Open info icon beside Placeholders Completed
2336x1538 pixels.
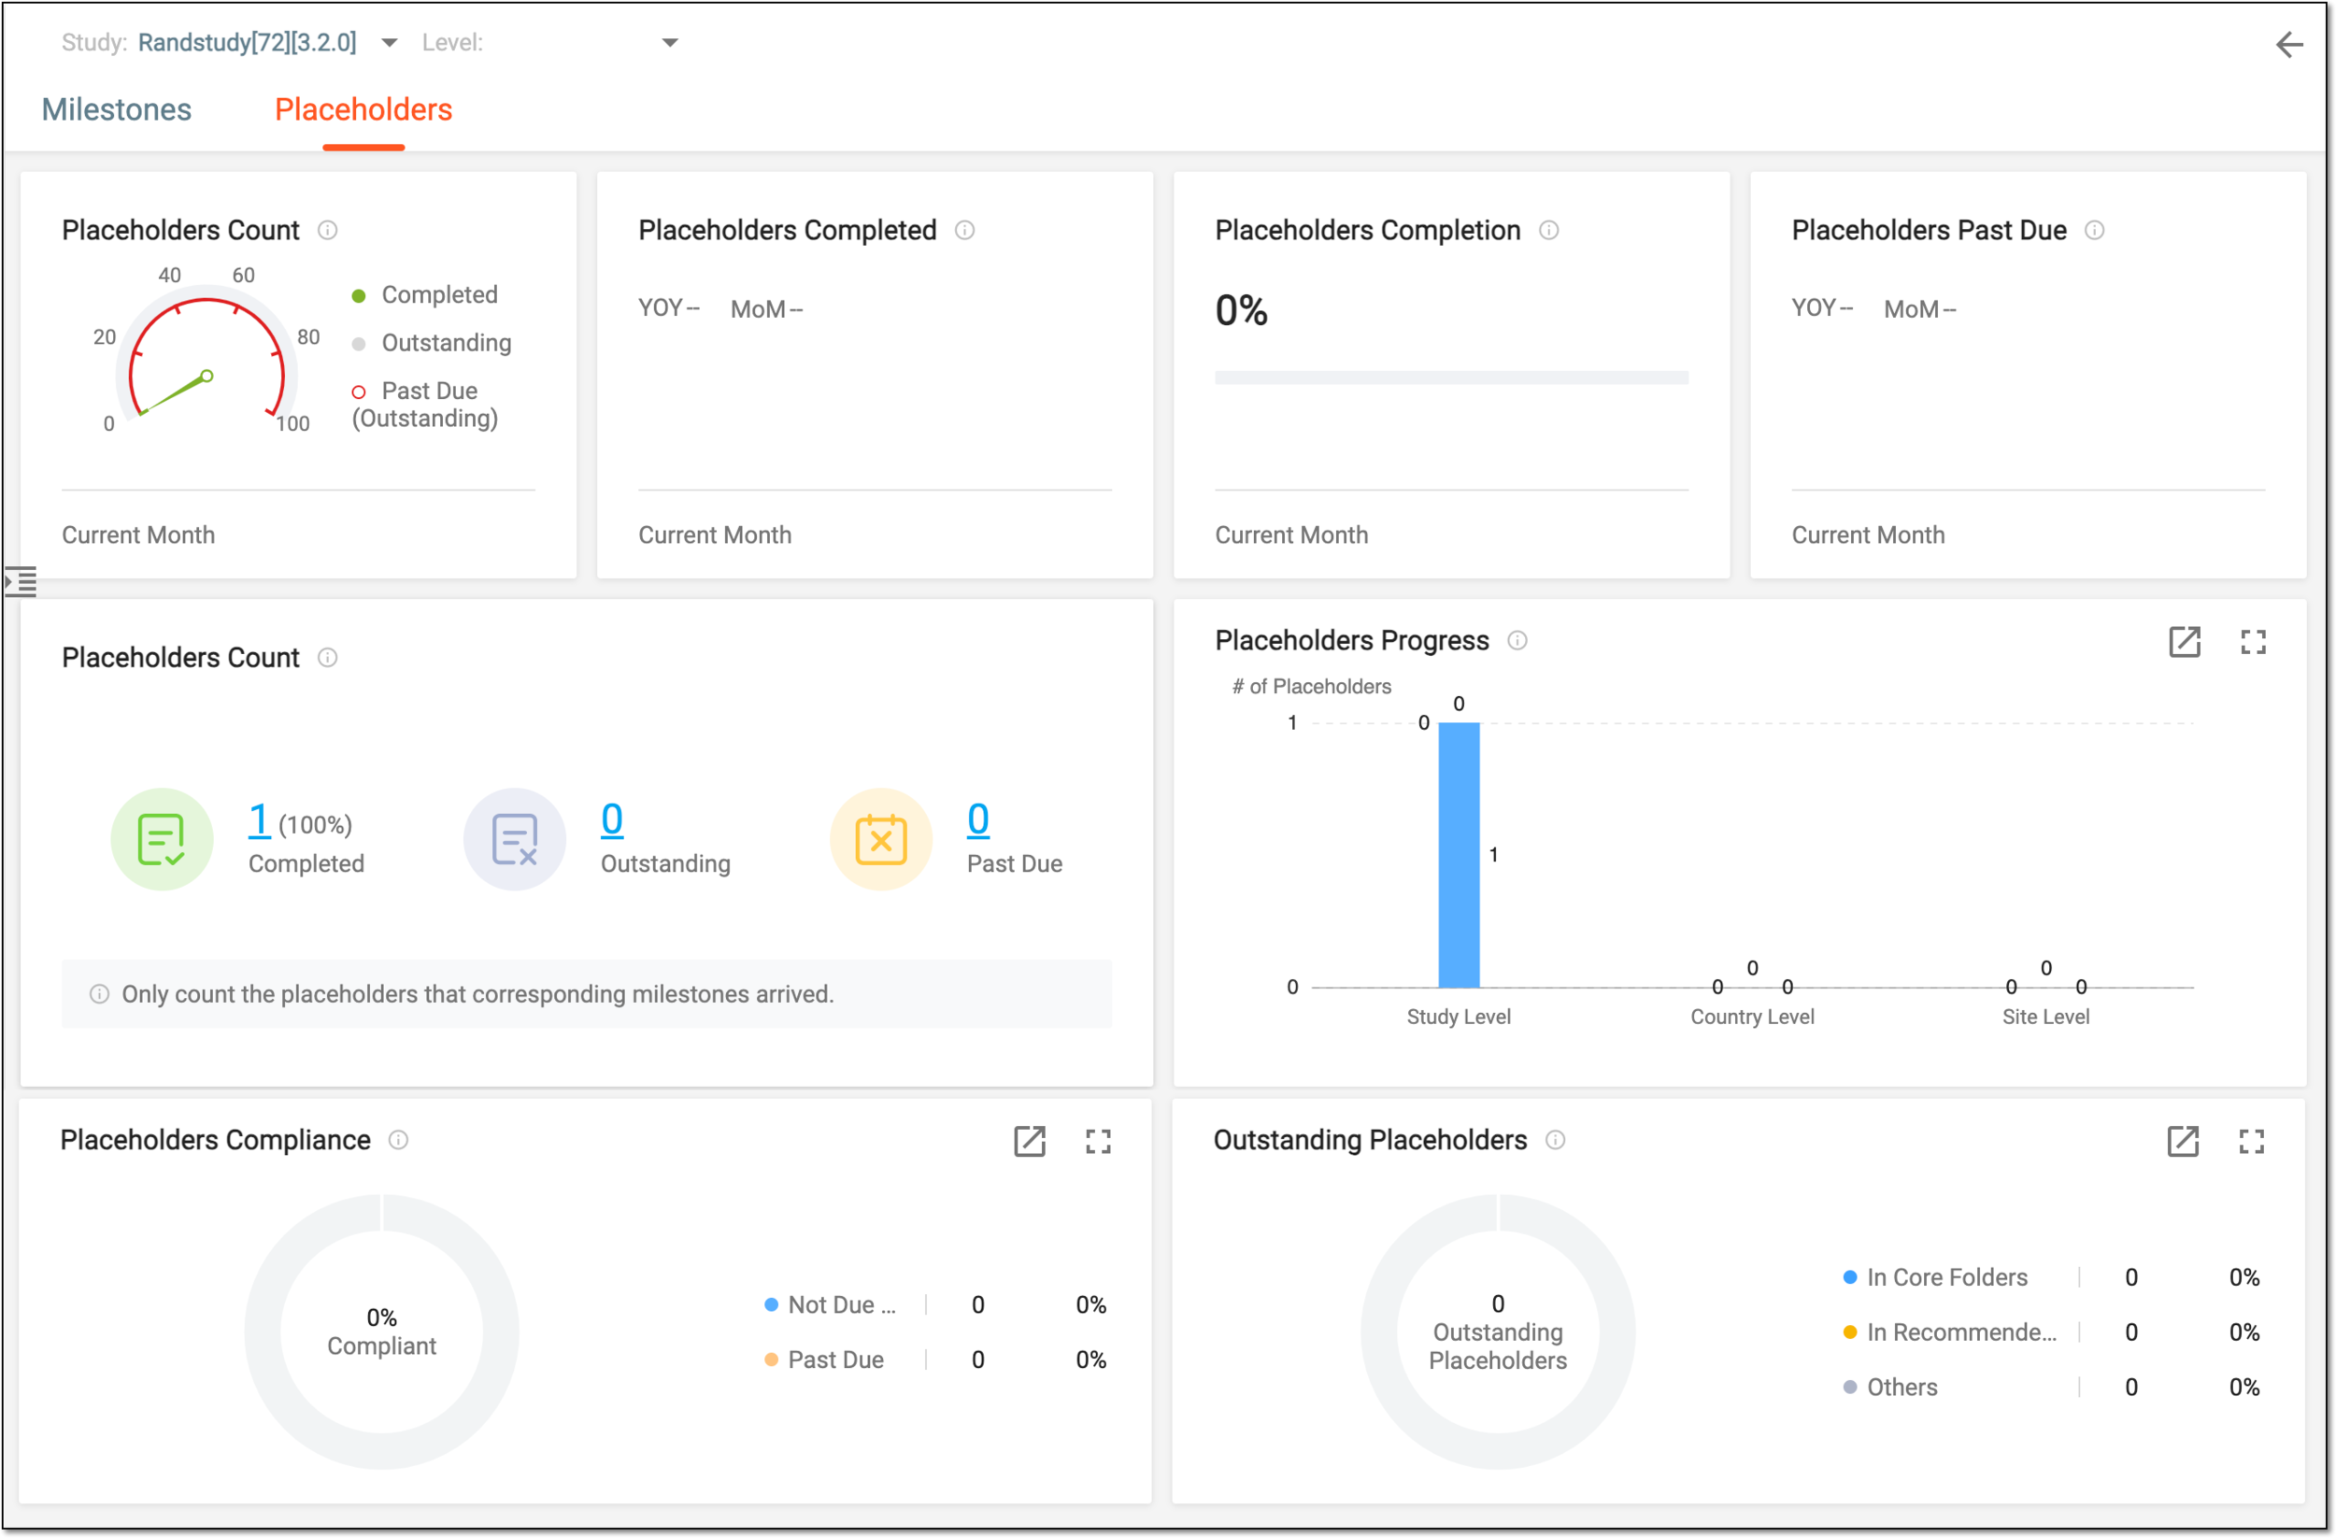point(965,230)
